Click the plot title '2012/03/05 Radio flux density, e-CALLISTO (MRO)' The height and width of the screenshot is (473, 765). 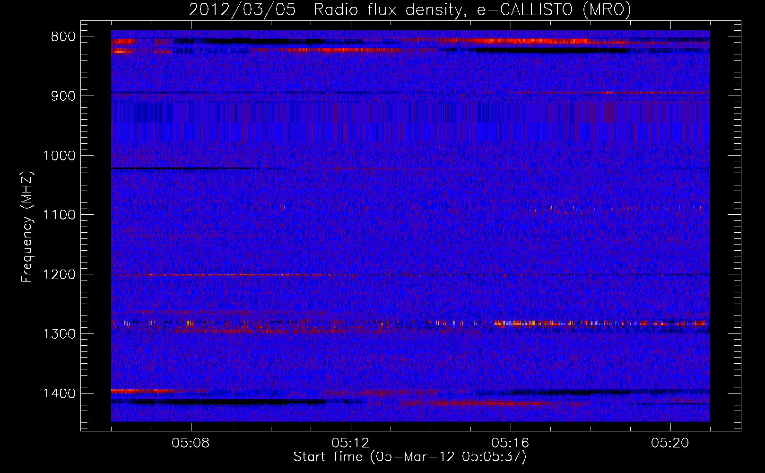point(410,9)
